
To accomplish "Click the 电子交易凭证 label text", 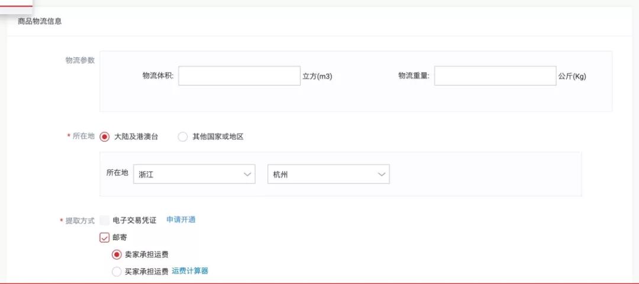I will pos(134,221).
